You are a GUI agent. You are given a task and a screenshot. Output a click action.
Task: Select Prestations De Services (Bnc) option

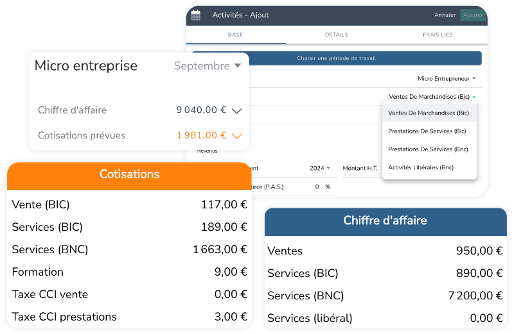pos(429,149)
